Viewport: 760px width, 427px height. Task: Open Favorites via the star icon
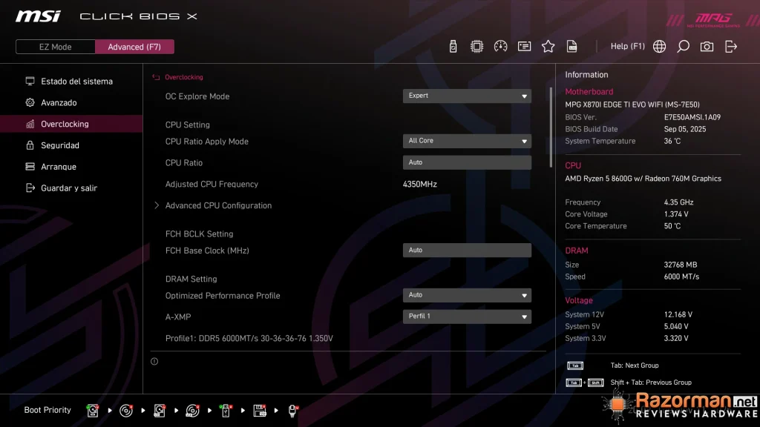(x=548, y=47)
